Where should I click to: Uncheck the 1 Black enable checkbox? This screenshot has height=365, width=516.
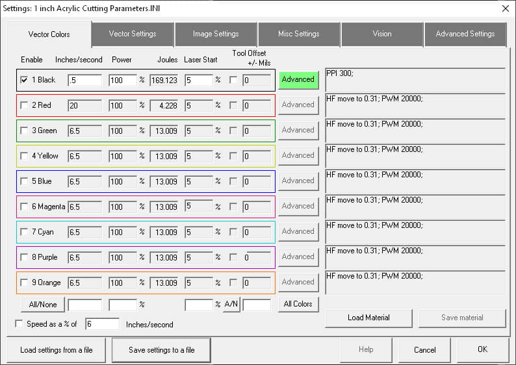(x=24, y=80)
